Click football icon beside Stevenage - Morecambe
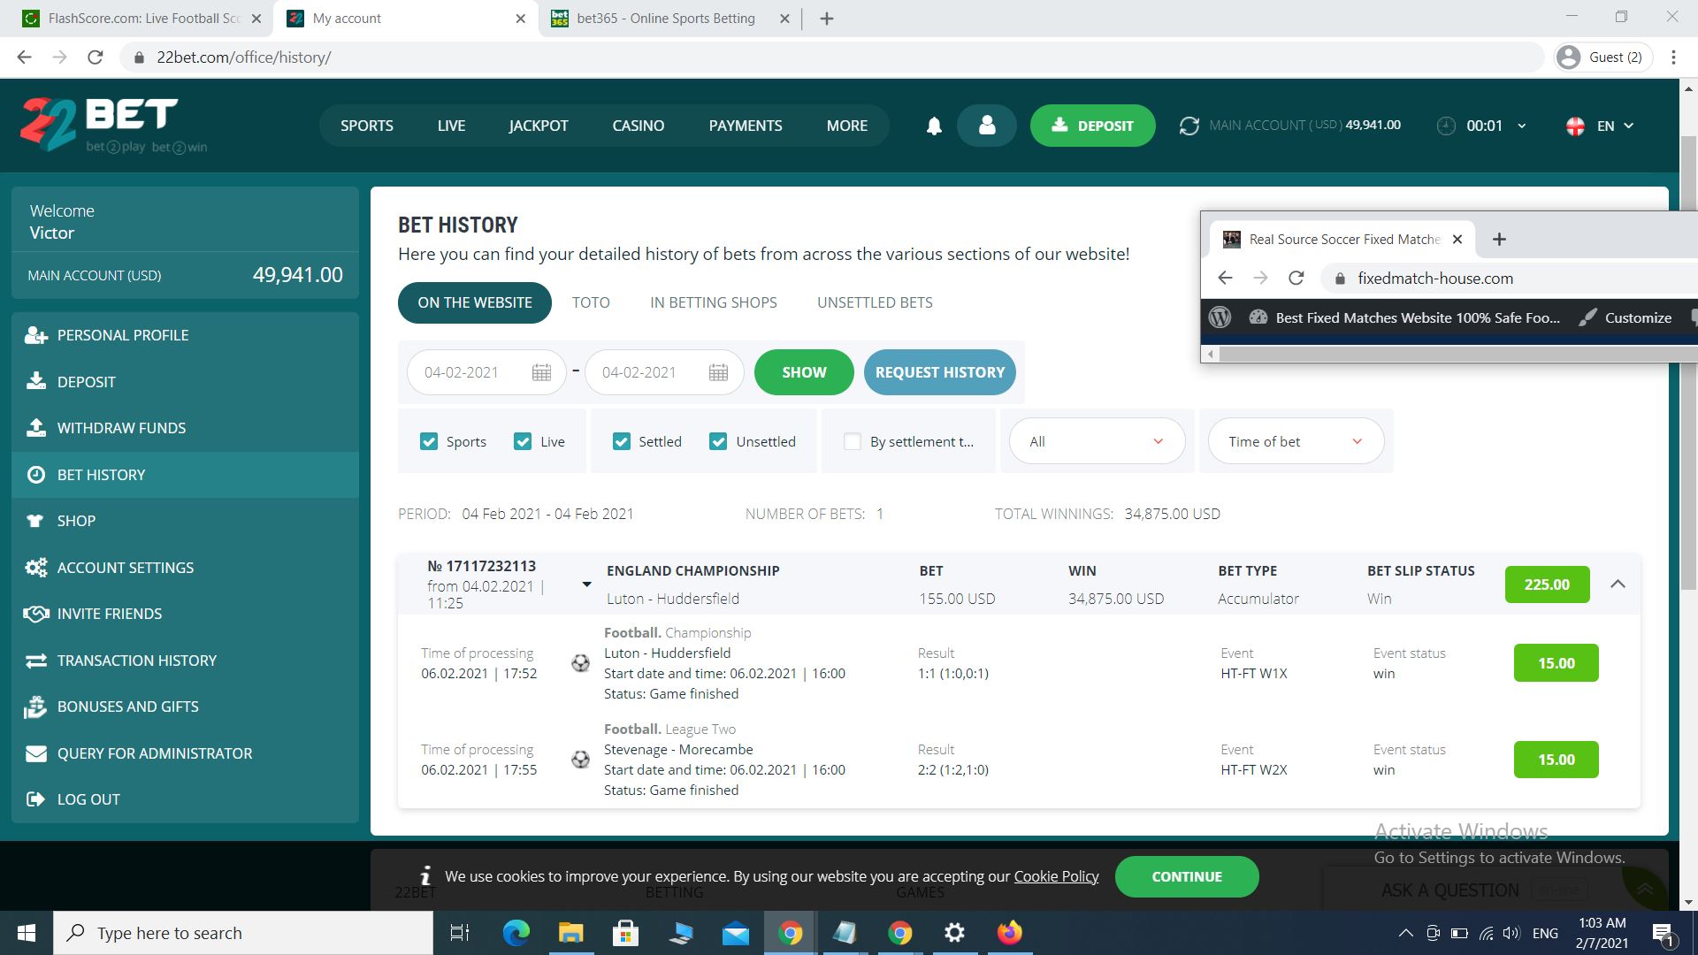The image size is (1698, 955). click(x=580, y=760)
